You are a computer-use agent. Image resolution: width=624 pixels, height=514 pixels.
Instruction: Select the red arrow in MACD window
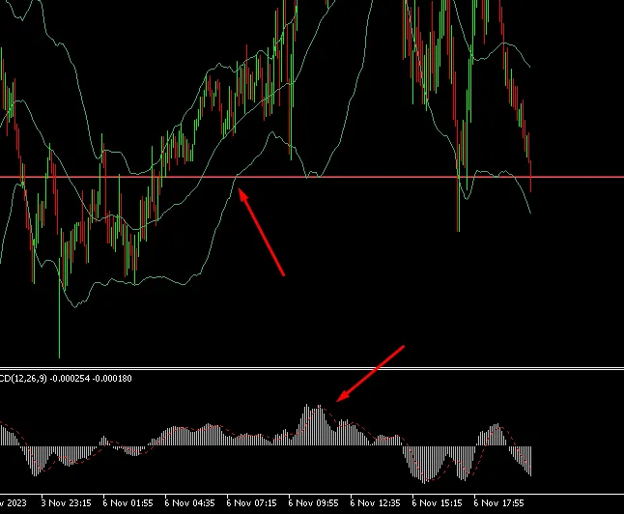coord(370,373)
